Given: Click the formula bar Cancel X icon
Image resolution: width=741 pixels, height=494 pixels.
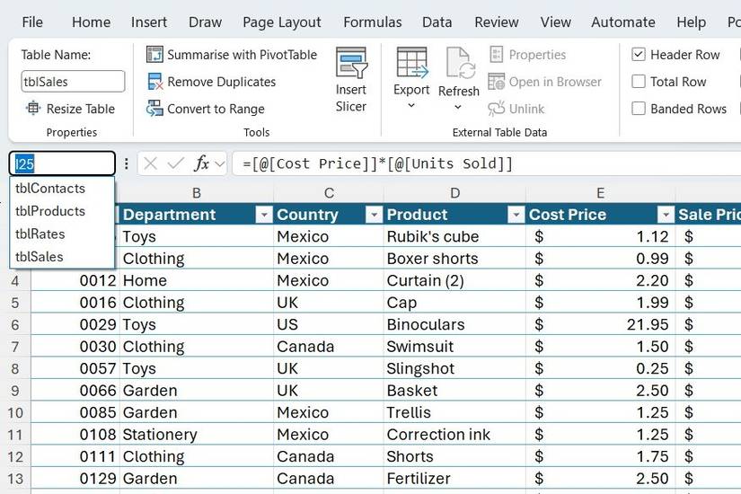Looking at the screenshot, I should (x=150, y=164).
